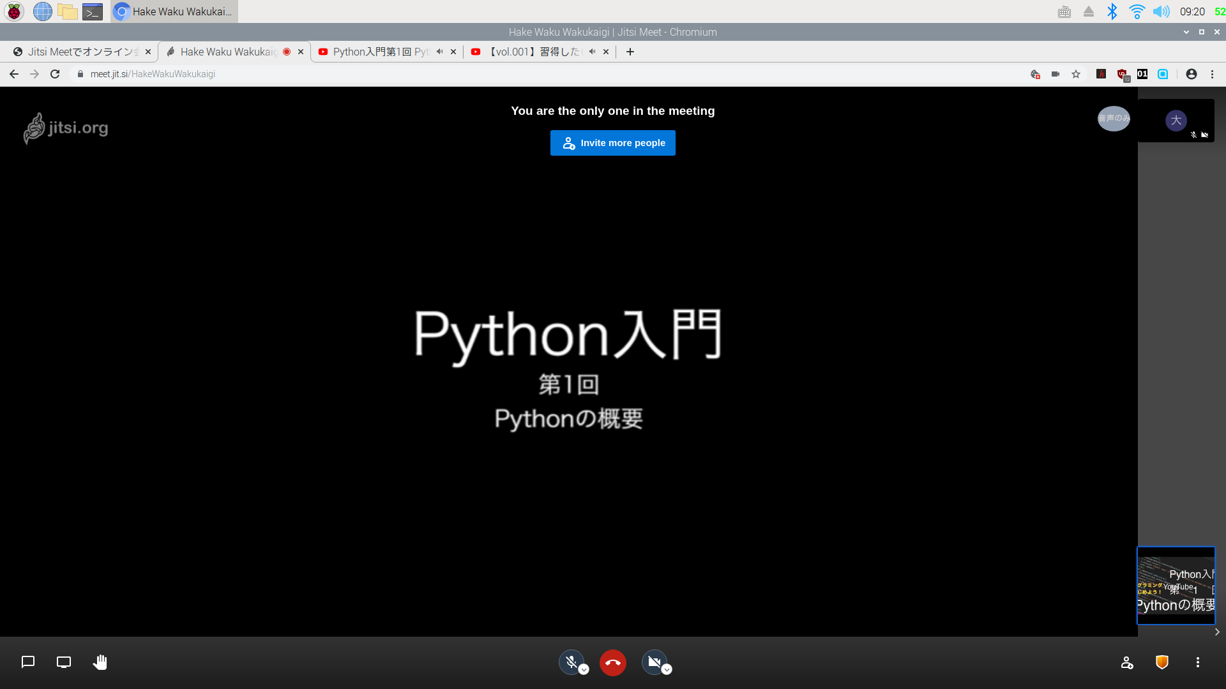Bookmark this page with star

click(1076, 74)
